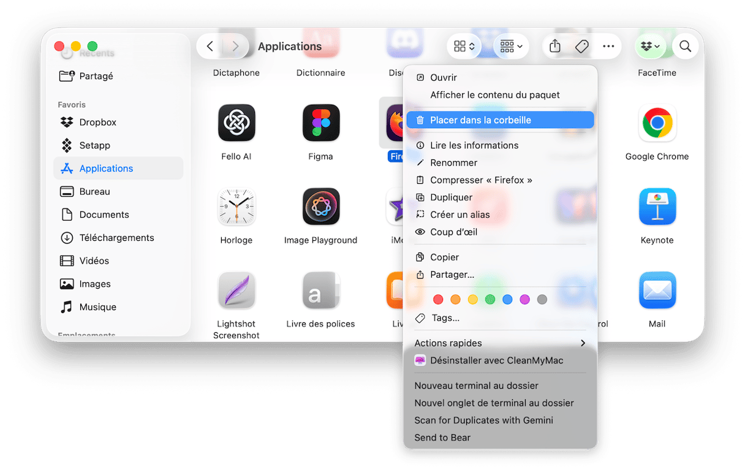Open the Image Playground app icon
This screenshot has width=745, height=469.
pyautogui.click(x=321, y=207)
